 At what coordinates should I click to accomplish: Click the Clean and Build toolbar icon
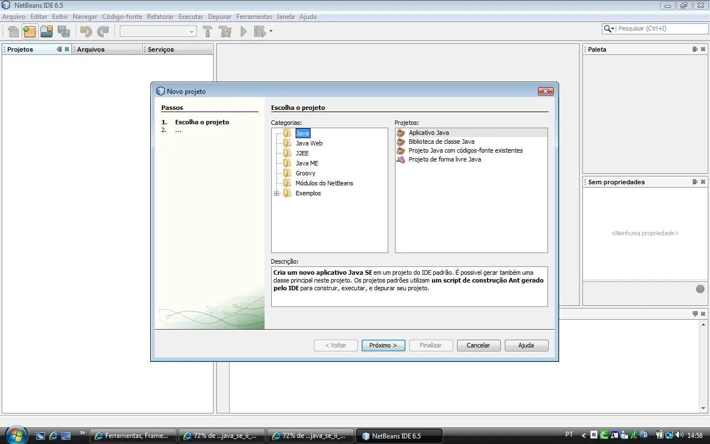coord(225,32)
